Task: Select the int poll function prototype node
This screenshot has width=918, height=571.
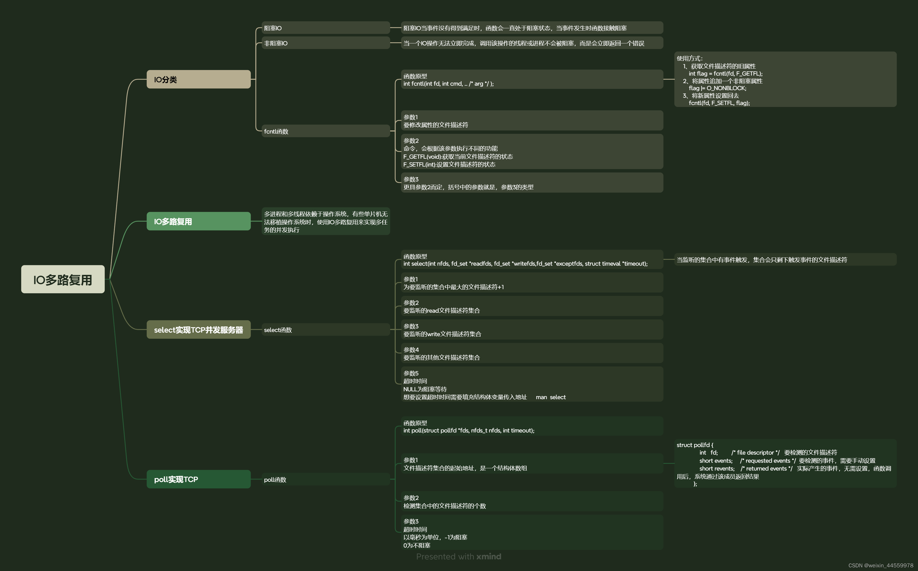Action: [532, 426]
